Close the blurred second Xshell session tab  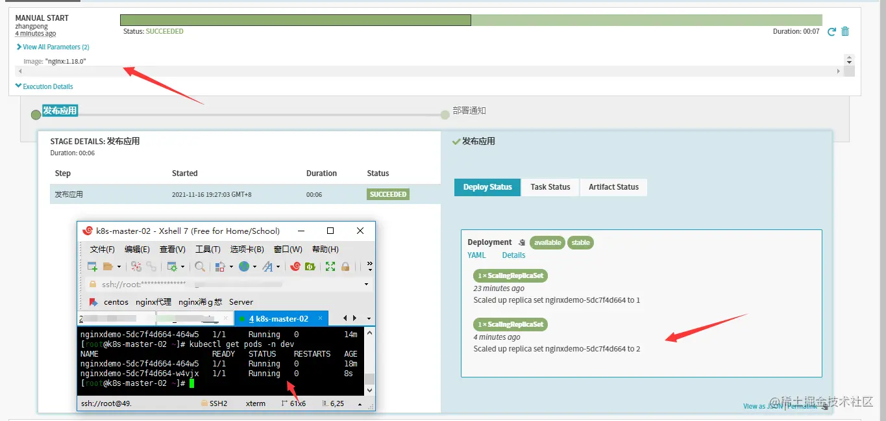pyautogui.click(x=226, y=319)
